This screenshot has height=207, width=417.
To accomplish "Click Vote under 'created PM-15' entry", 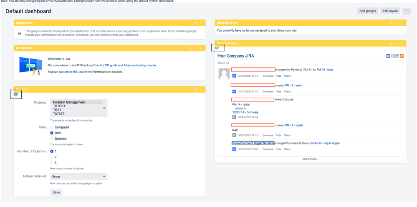I will (278, 91).
